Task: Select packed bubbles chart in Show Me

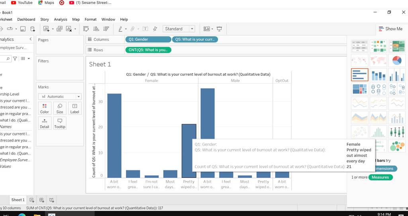Action: pos(397,146)
